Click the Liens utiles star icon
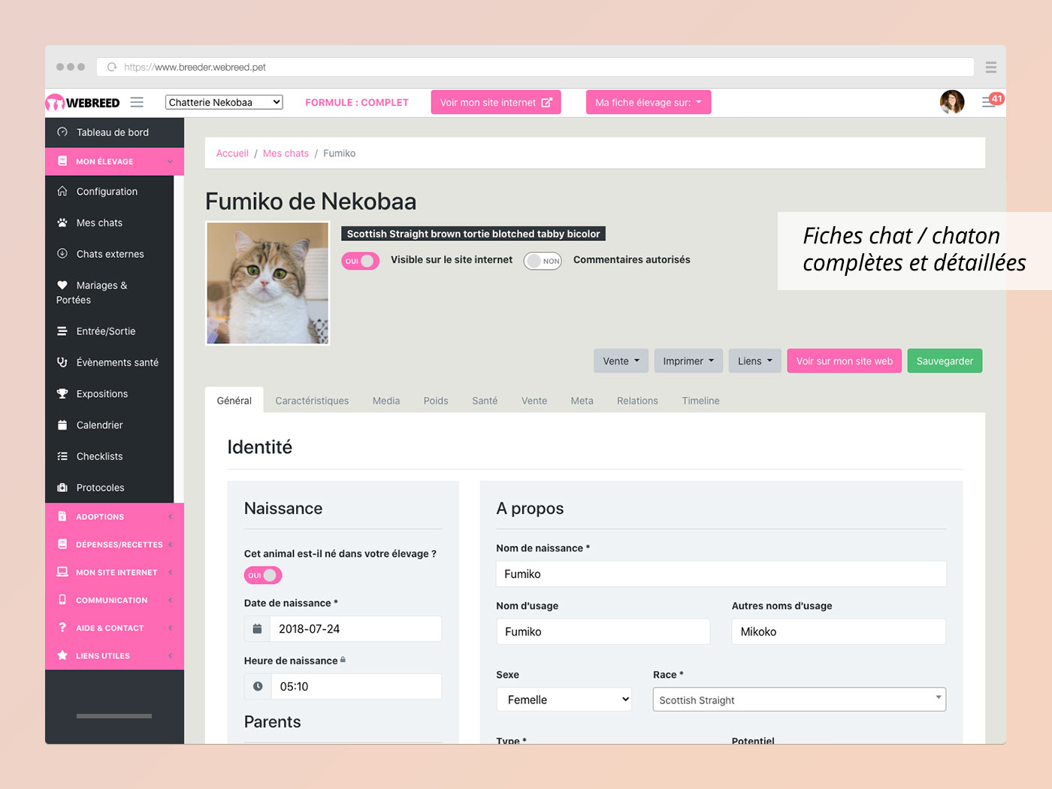The width and height of the screenshot is (1052, 789). tap(62, 656)
